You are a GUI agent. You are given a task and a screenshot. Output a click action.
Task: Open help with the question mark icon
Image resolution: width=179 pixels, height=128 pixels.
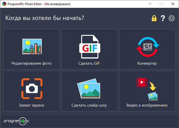[163, 18]
